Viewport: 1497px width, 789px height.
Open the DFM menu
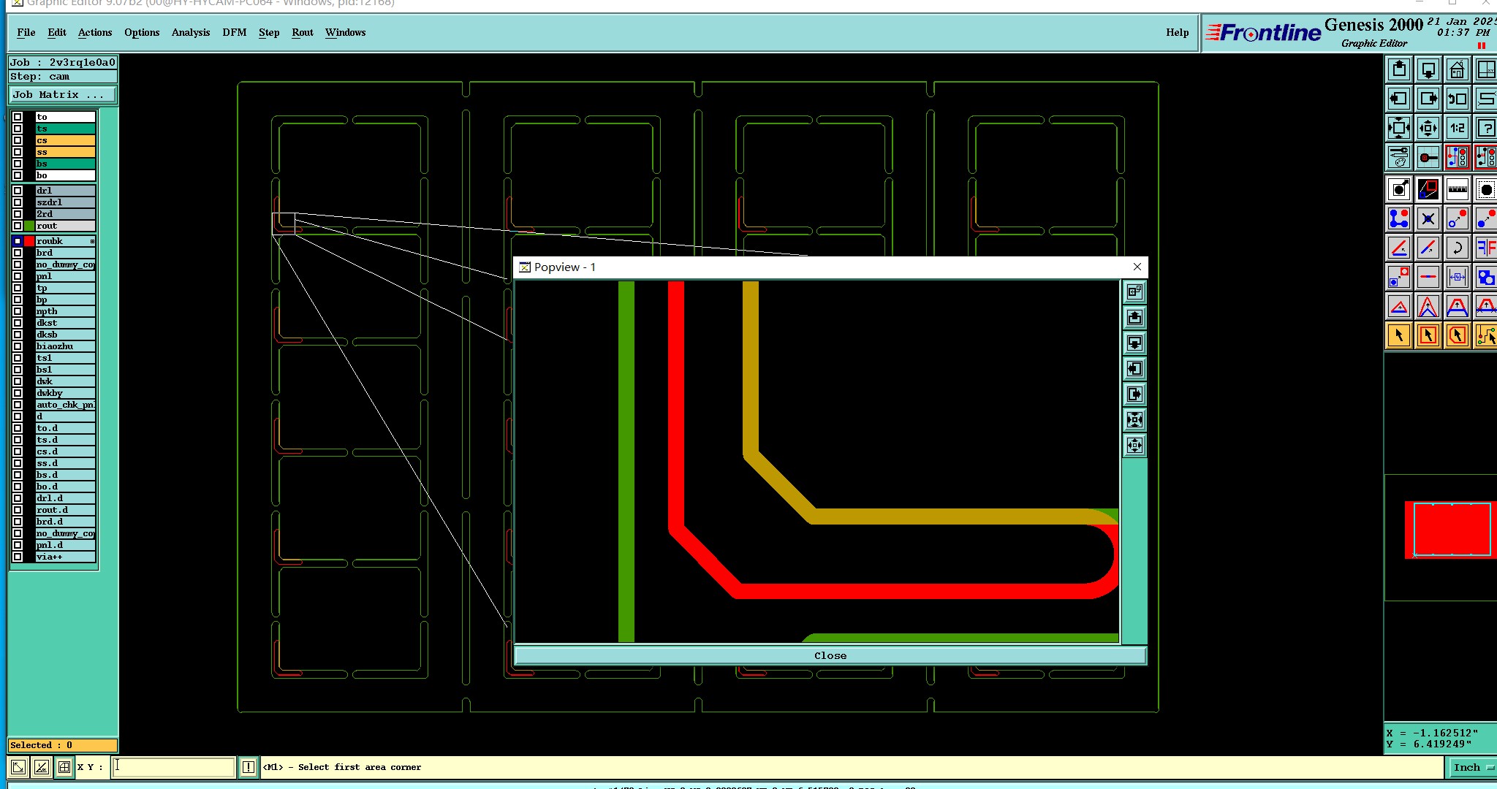click(234, 32)
